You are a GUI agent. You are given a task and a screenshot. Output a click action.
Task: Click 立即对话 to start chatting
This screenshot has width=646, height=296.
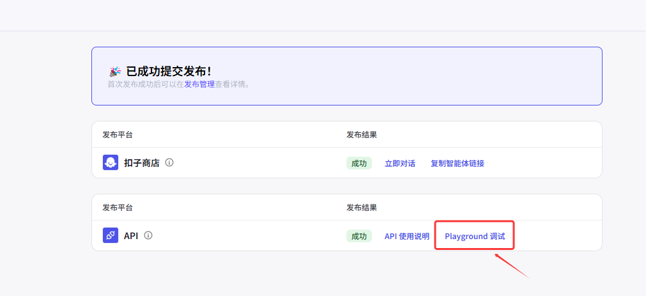(399, 164)
